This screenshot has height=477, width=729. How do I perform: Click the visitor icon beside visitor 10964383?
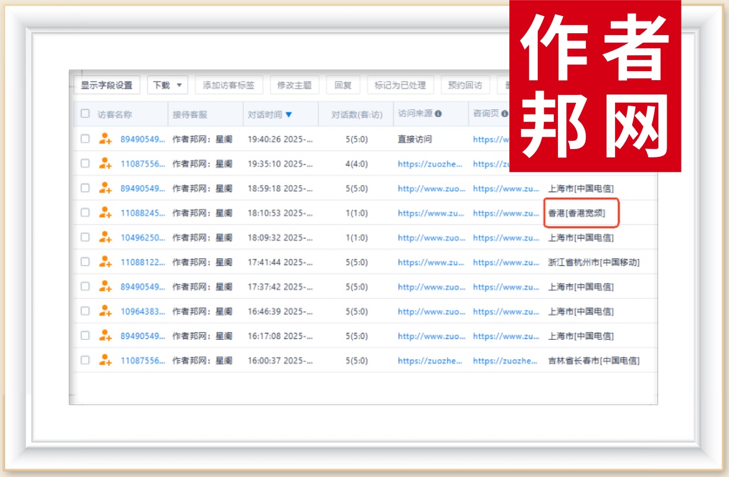pos(105,311)
